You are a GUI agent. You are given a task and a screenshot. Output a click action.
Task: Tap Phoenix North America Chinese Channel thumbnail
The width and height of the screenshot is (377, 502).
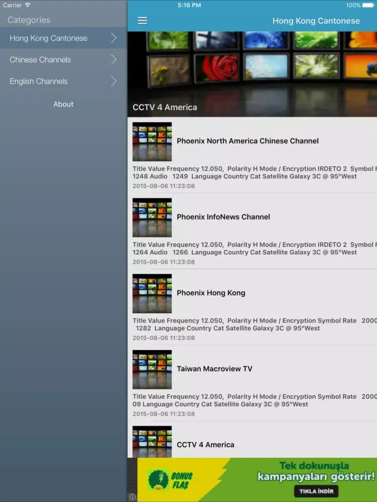tap(152, 142)
